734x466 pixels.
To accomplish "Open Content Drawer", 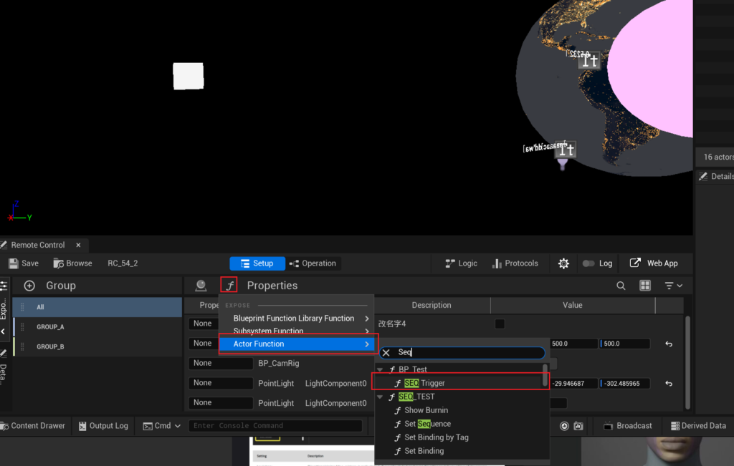I will [x=33, y=426].
